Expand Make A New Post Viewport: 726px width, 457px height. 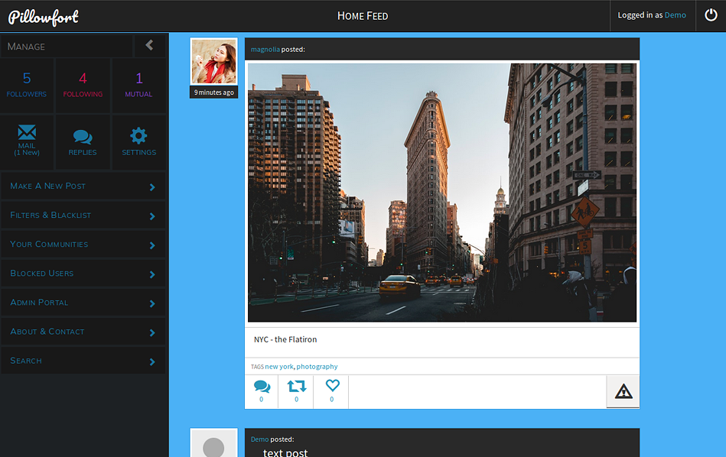point(83,186)
